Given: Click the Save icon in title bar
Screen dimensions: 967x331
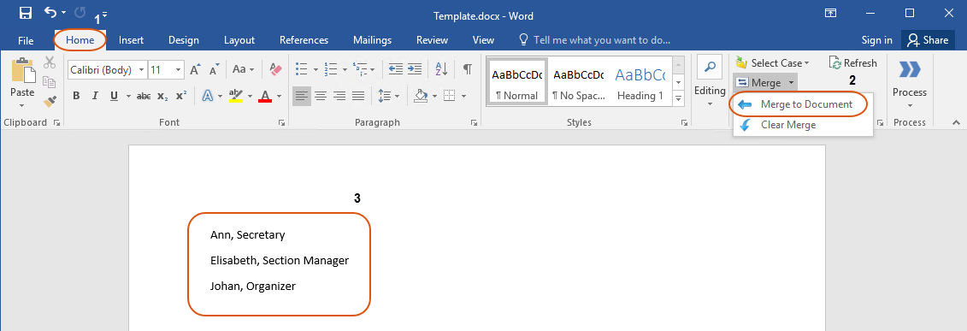Looking at the screenshot, I should (26, 12).
